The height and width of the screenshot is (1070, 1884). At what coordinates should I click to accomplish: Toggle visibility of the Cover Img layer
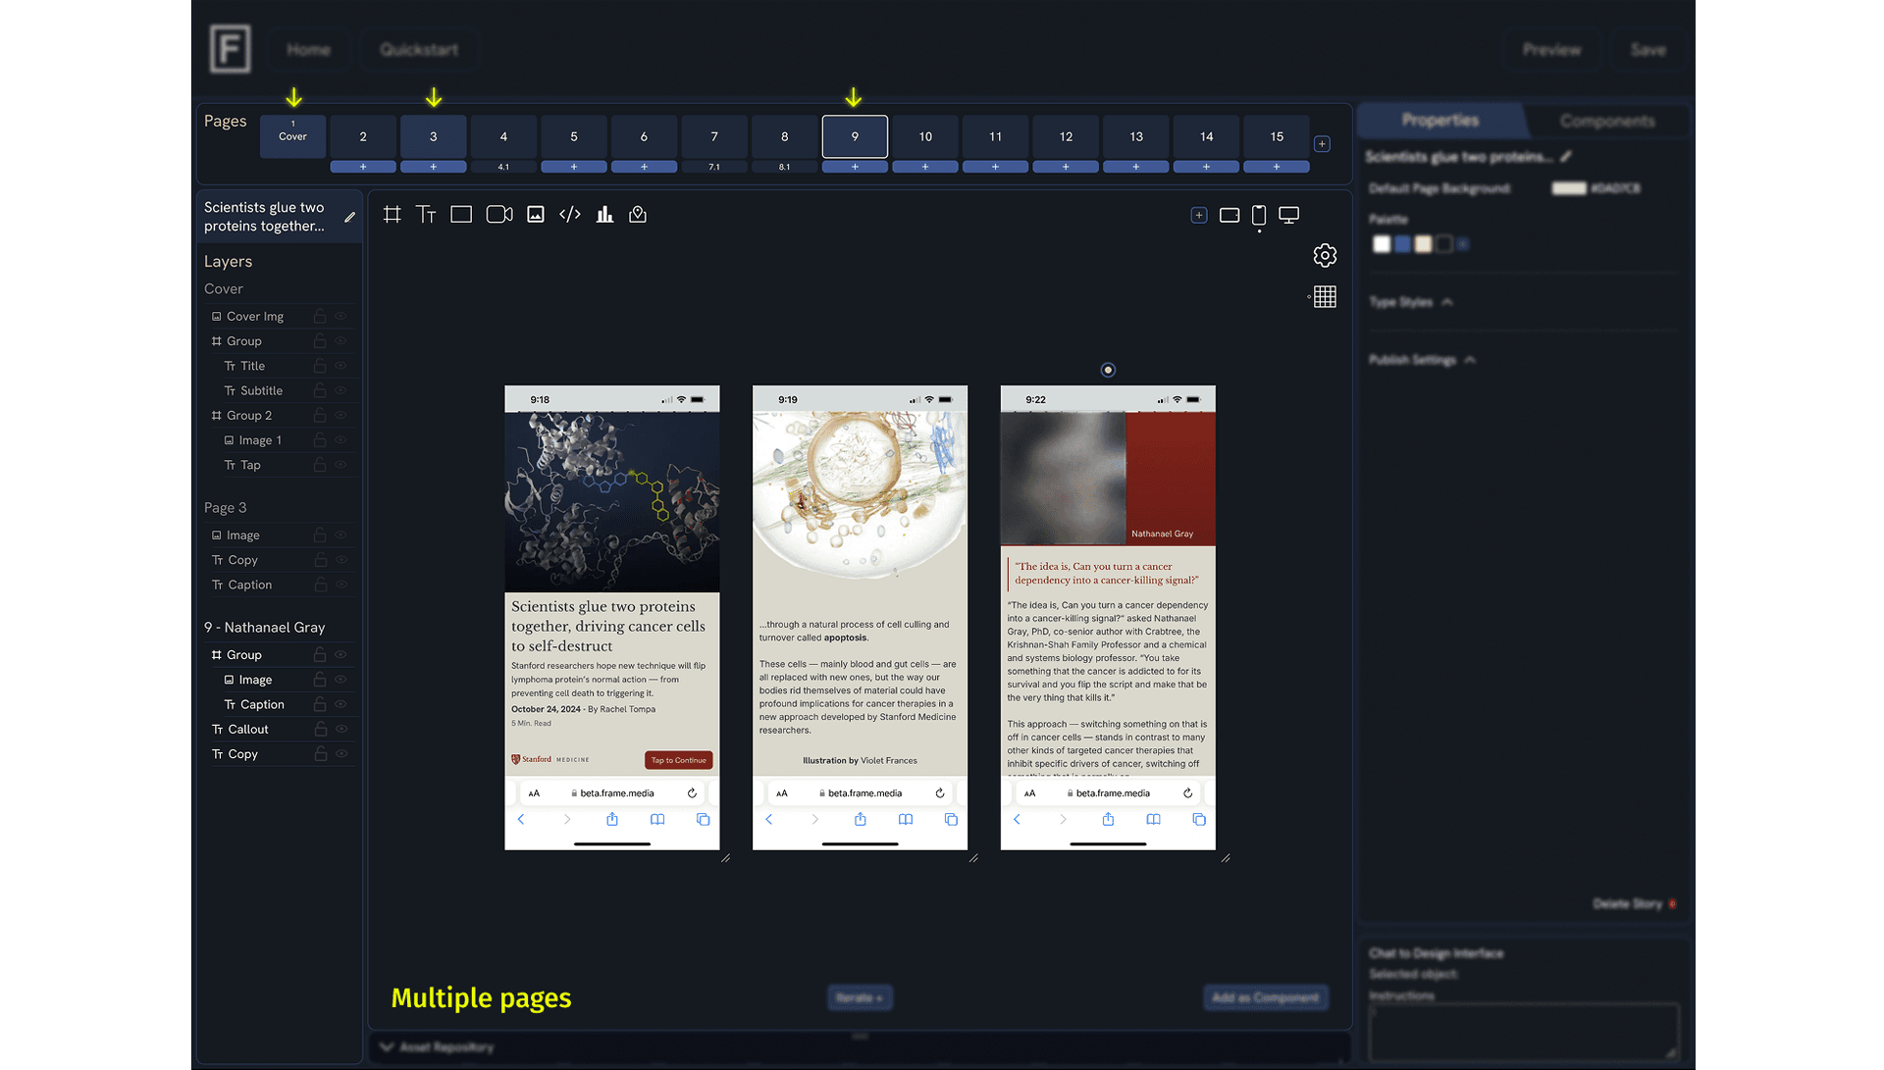point(340,315)
